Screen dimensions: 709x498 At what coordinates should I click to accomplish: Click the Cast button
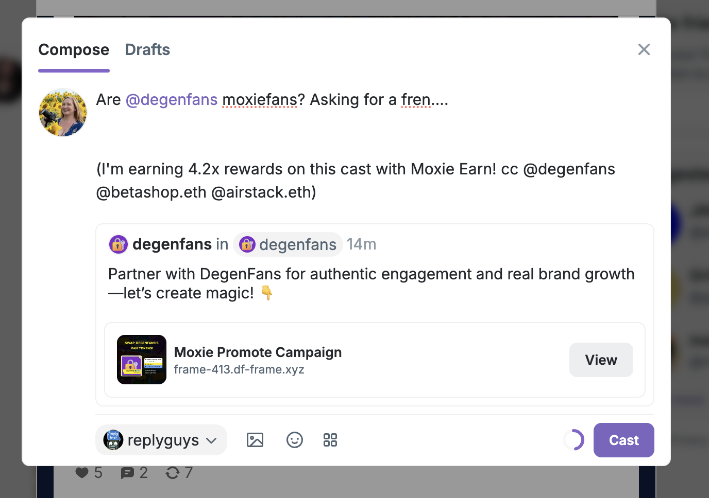(x=623, y=440)
